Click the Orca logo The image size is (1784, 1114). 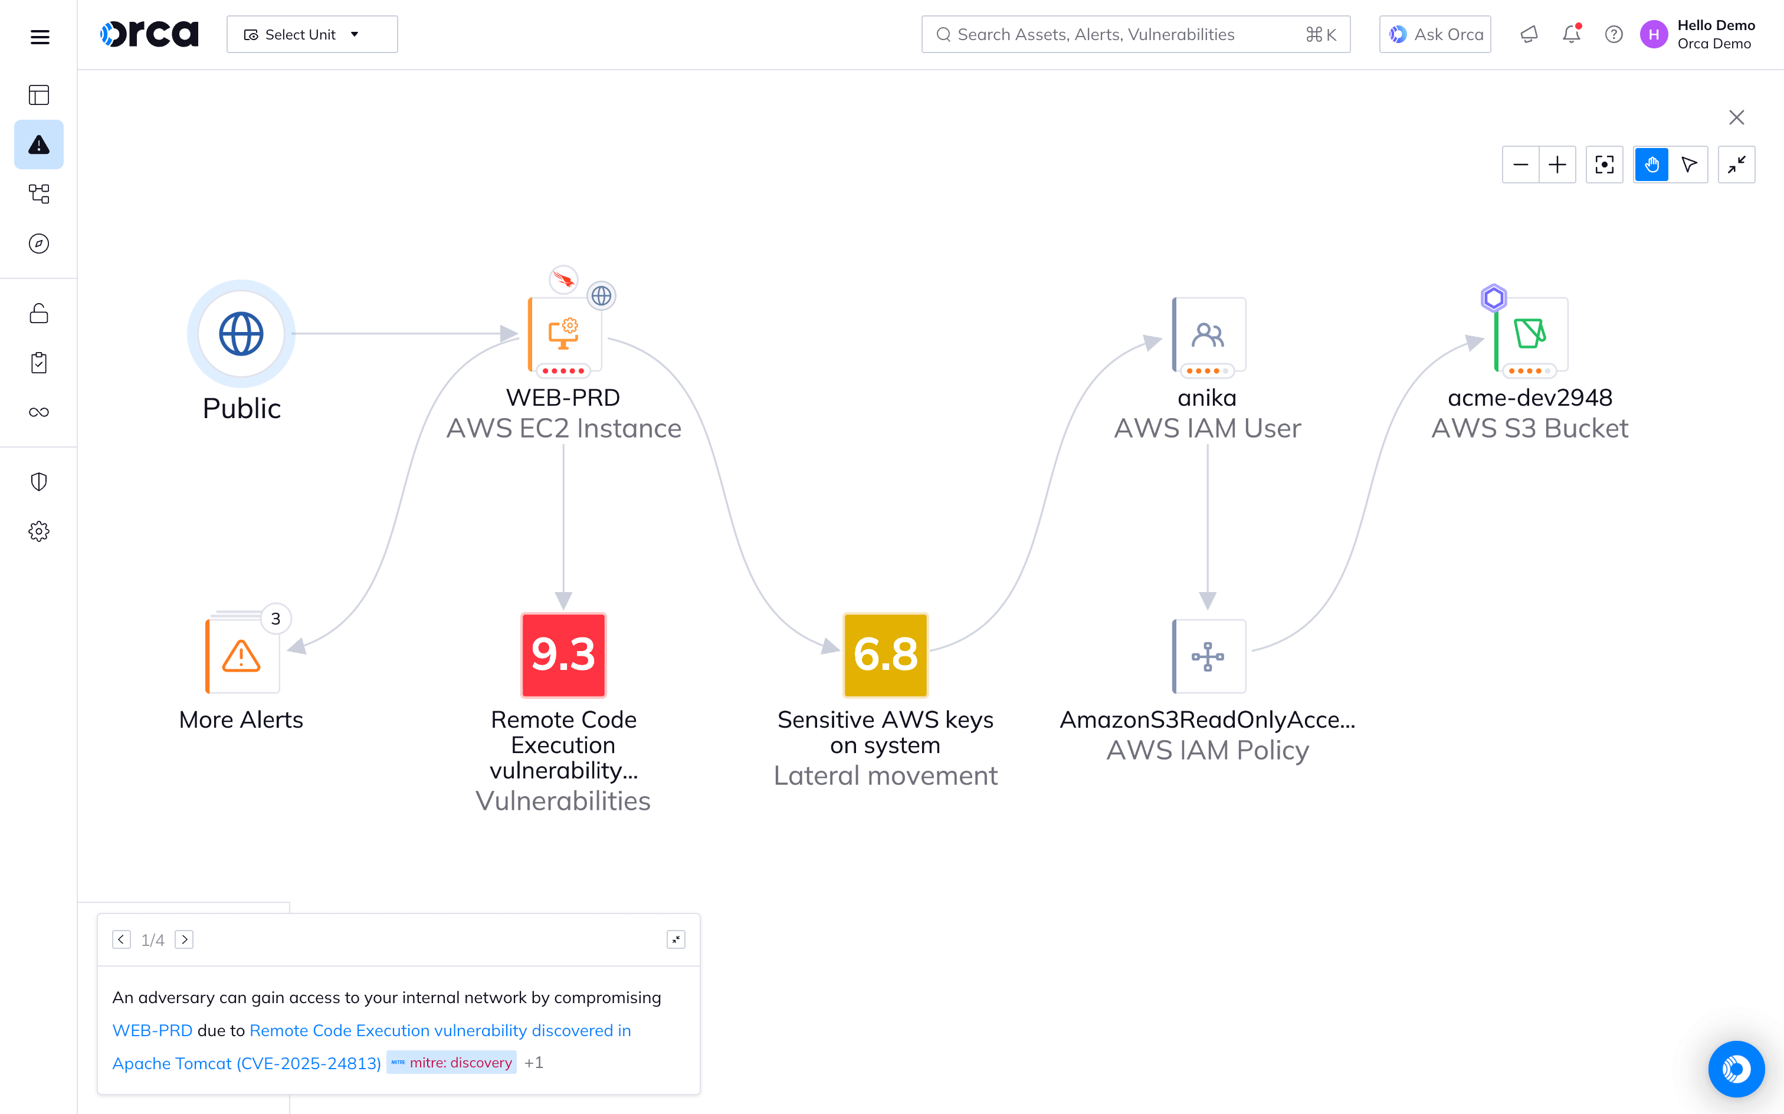pyautogui.click(x=150, y=34)
